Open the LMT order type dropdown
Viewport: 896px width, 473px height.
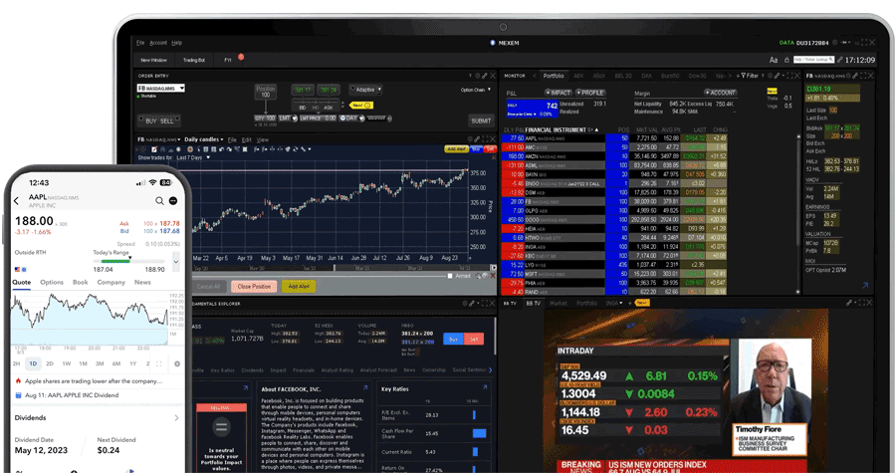pyautogui.click(x=288, y=118)
